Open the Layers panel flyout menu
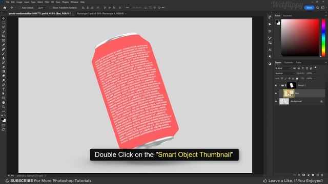Screen dimensions: 328x184 (x=326, y=62)
